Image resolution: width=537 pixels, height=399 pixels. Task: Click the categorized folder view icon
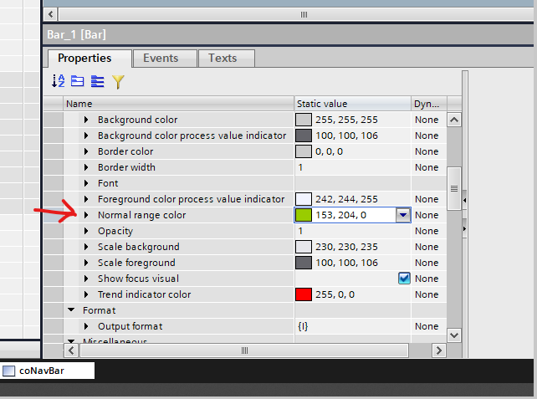coord(77,81)
